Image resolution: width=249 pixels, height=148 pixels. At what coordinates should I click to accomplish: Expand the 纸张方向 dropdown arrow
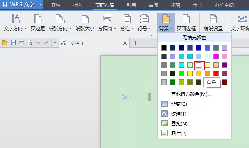click(x=70, y=29)
